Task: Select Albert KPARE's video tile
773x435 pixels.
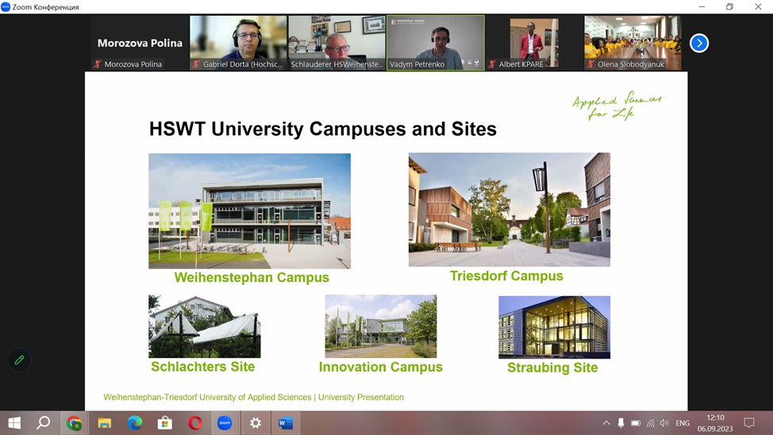Action: pos(534,43)
